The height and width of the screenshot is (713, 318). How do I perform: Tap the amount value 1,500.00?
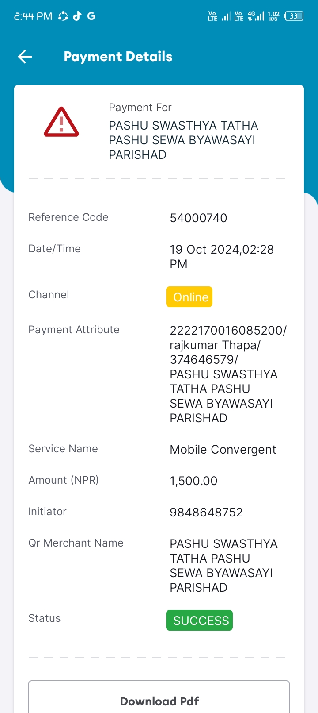tap(193, 481)
